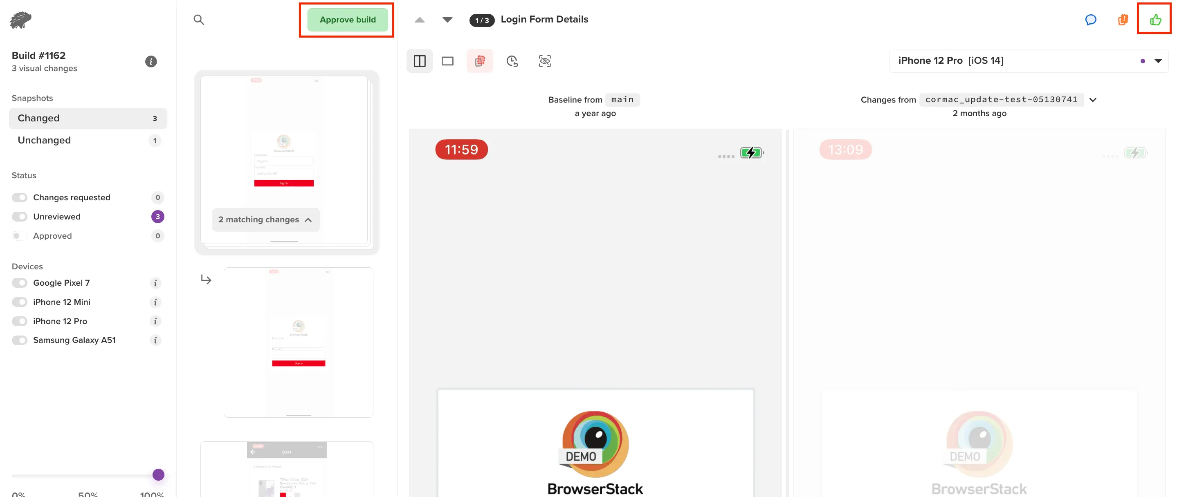Open build info icon next to Build #1162

point(151,61)
